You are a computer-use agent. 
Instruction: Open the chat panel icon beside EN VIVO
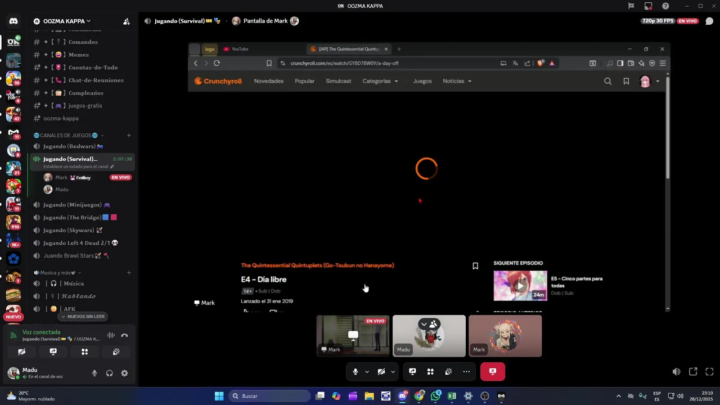tap(709, 21)
